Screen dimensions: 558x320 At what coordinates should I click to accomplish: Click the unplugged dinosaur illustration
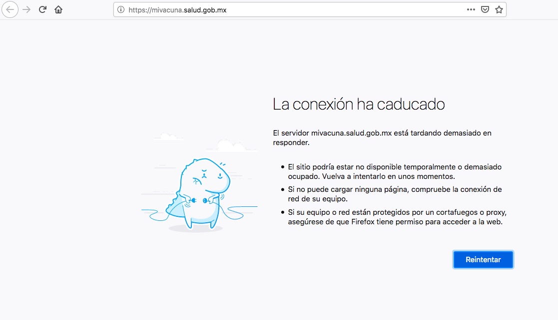pyautogui.click(x=199, y=183)
